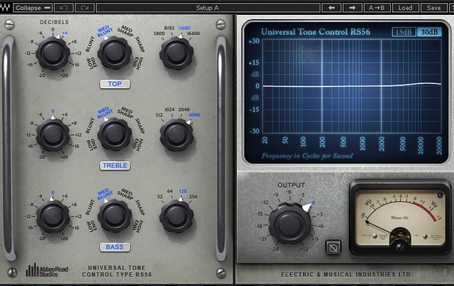Viewport: 454px width, 286px height.
Task: Click the 256 frequency label on BASS band
Action: point(193,196)
